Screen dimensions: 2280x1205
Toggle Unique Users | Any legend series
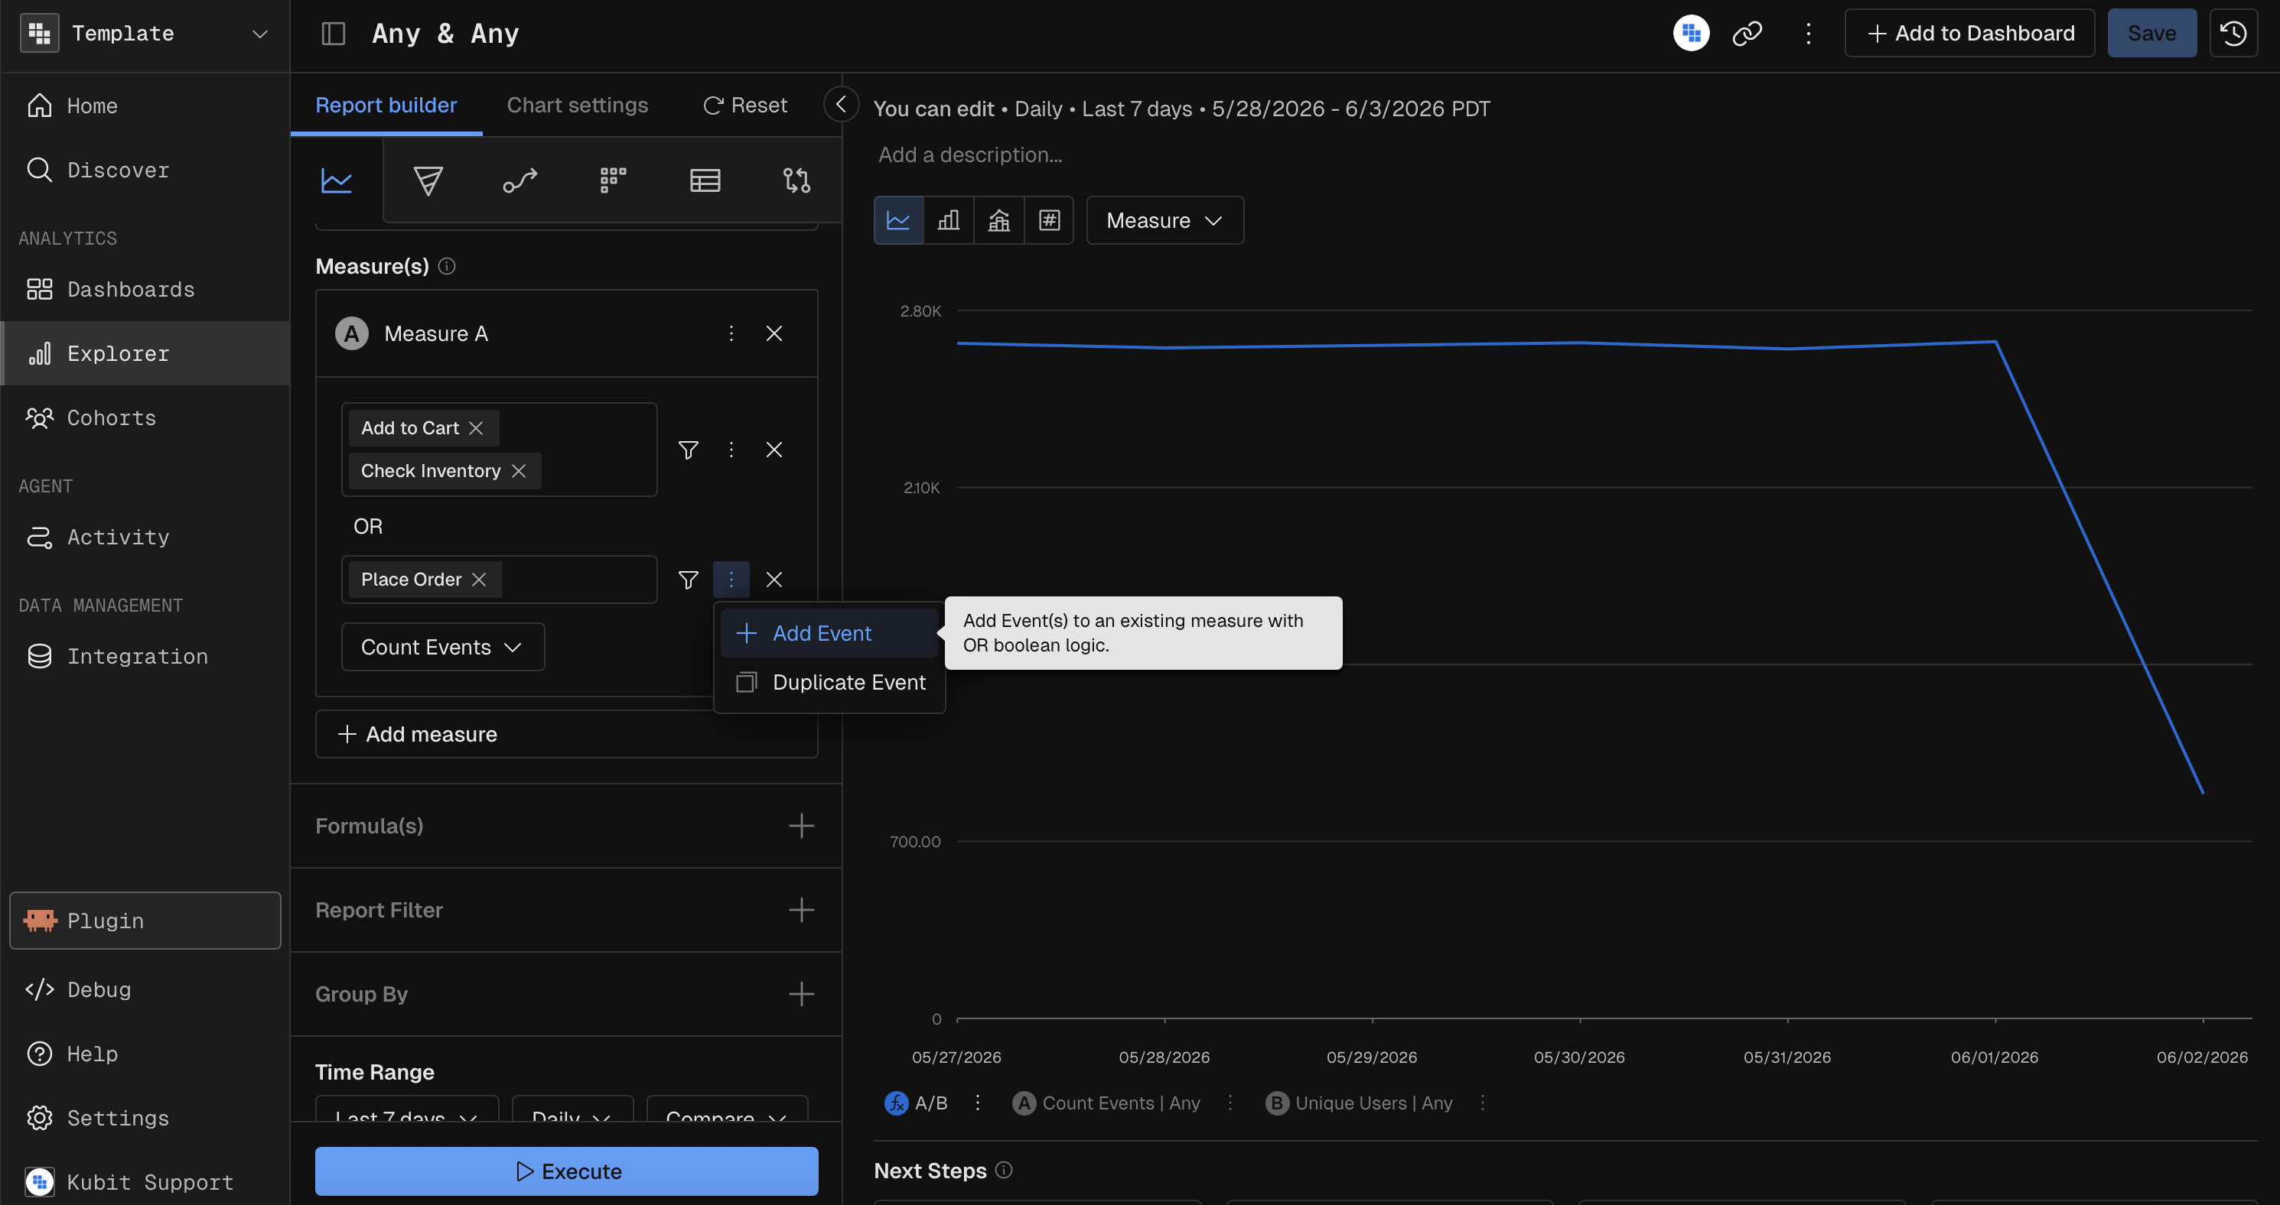[1359, 1103]
